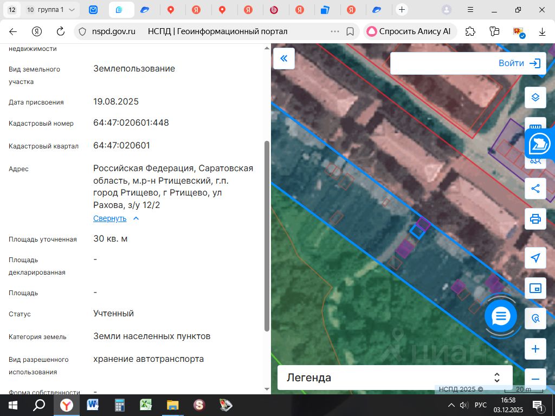Image resolution: width=555 pixels, height=416 pixels.
Task: Open the browser downloads
Action: tap(542, 31)
